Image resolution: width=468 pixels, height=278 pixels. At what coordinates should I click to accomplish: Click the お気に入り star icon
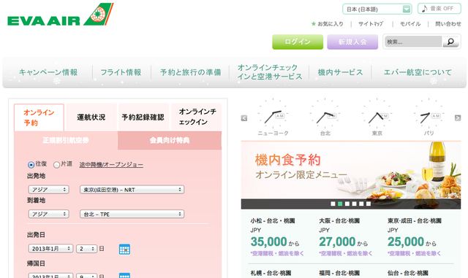pos(314,24)
